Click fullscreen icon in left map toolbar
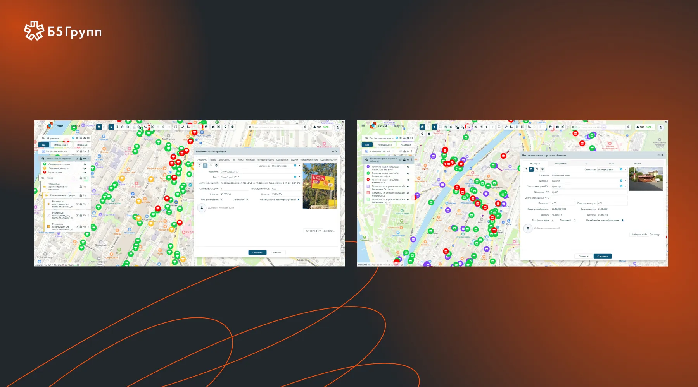698x387 pixels. [x=176, y=127]
